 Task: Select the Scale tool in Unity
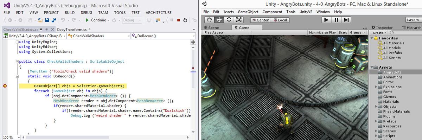[239, 20]
